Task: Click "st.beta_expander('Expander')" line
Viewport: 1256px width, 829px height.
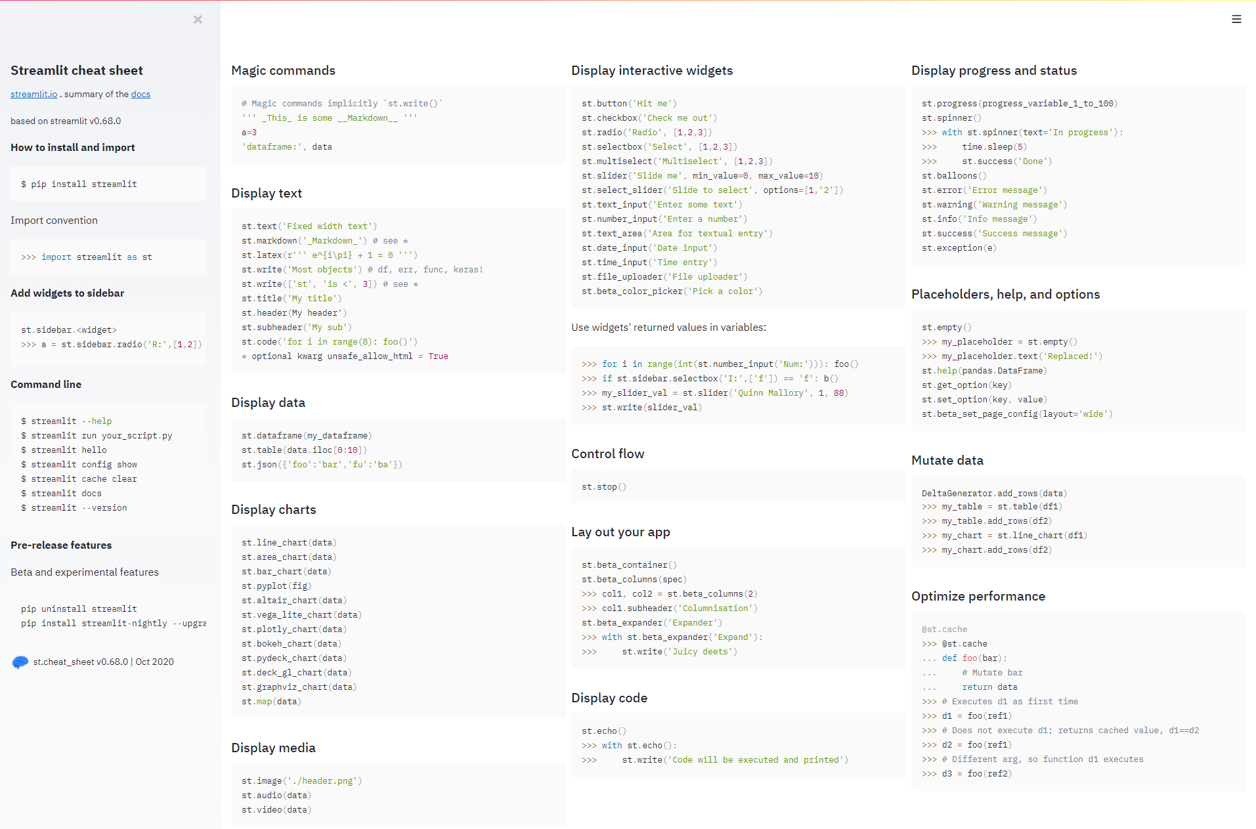Action: pyautogui.click(x=652, y=623)
